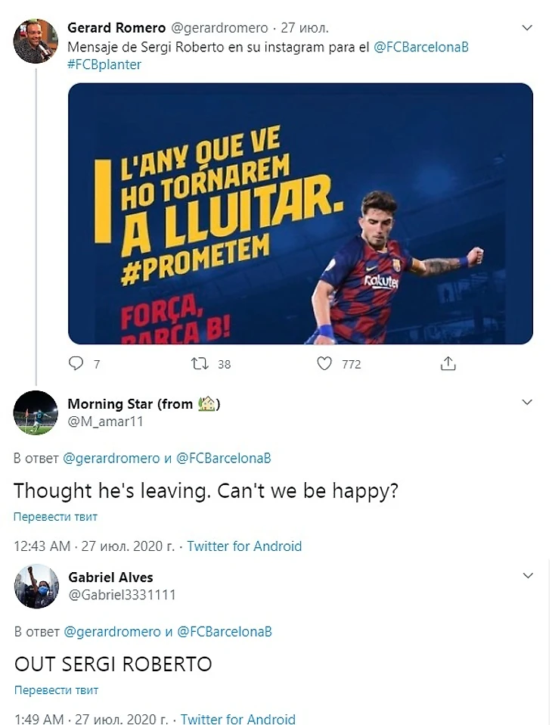Open Gabriel Alves's profile avatar

click(x=36, y=586)
